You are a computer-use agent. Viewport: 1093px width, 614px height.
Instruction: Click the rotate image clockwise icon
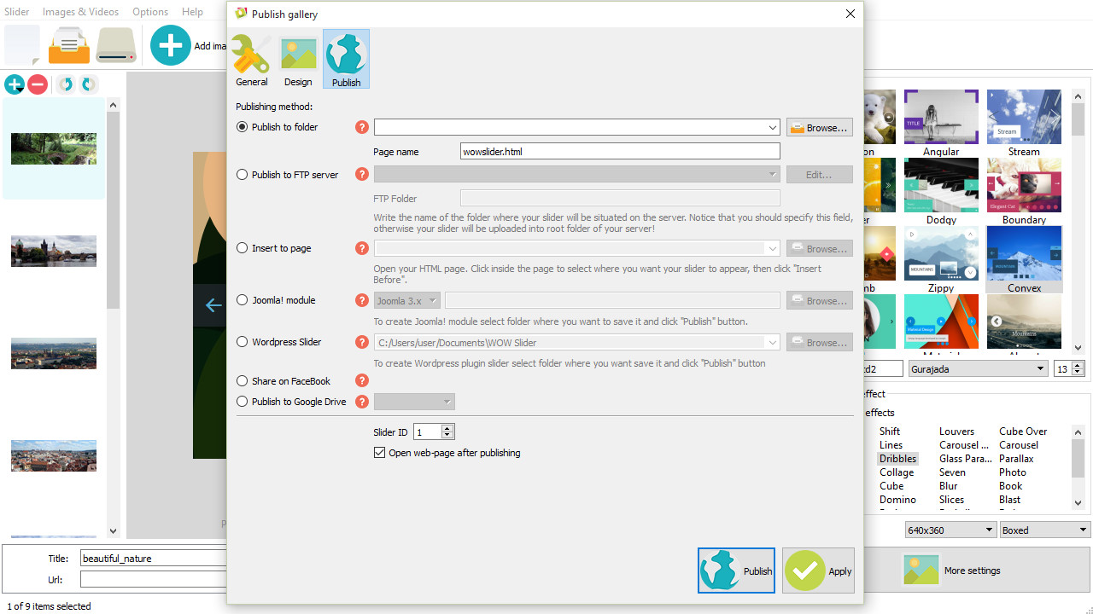coord(88,84)
